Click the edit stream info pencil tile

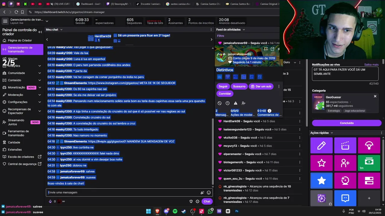[322, 145]
